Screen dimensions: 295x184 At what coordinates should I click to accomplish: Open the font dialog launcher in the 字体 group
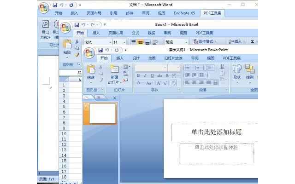coord(179,90)
